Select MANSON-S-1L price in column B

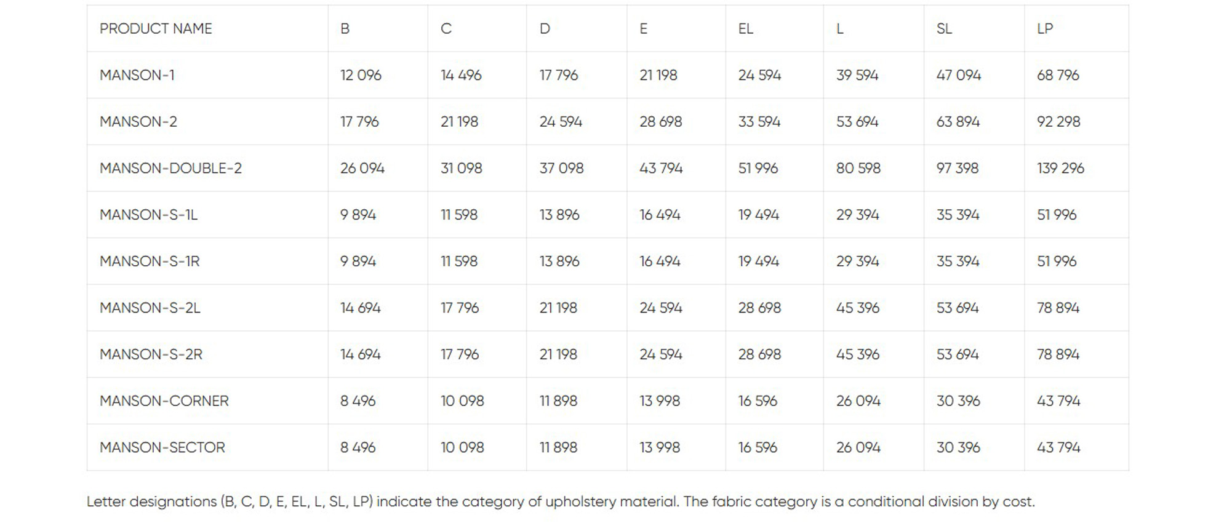click(358, 215)
